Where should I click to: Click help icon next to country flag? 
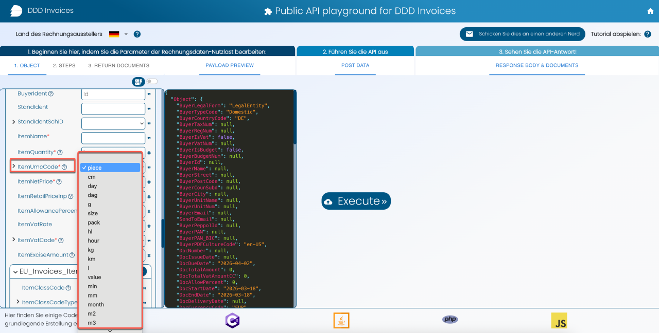coord(137,34)
